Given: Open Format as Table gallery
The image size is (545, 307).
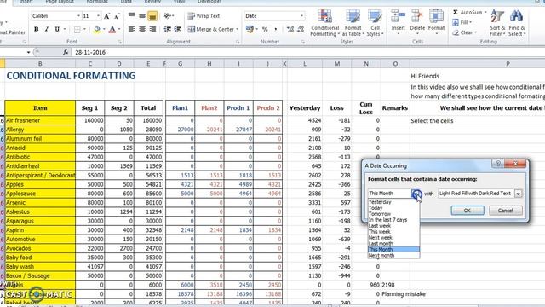Looking at the screenshot, I should 353,23.
